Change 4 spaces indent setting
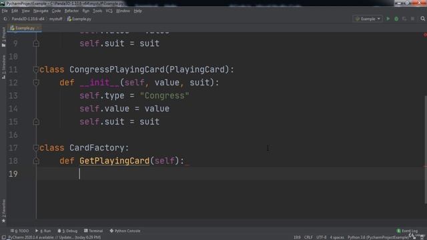 pyautogui.click(x=337, y=237)
